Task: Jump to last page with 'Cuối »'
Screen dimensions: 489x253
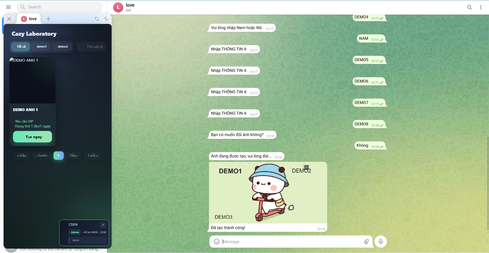Action: click(x=93, y=155)
